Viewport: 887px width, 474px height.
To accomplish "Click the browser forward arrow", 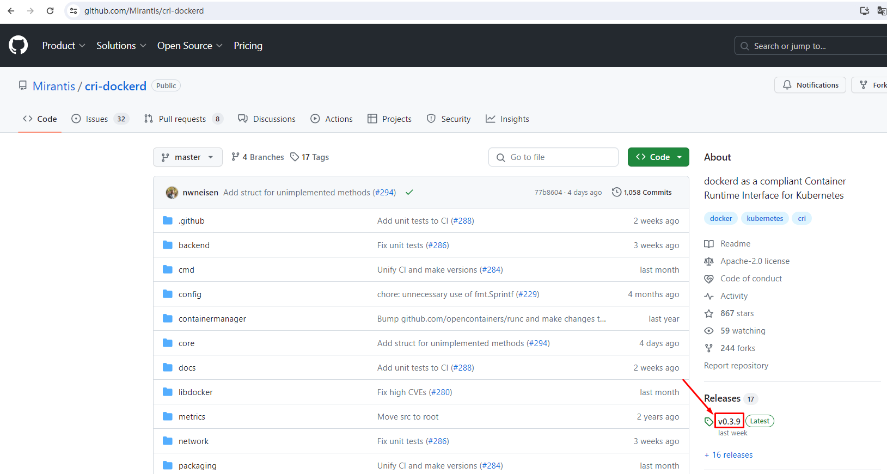I will tap(30, 10).
